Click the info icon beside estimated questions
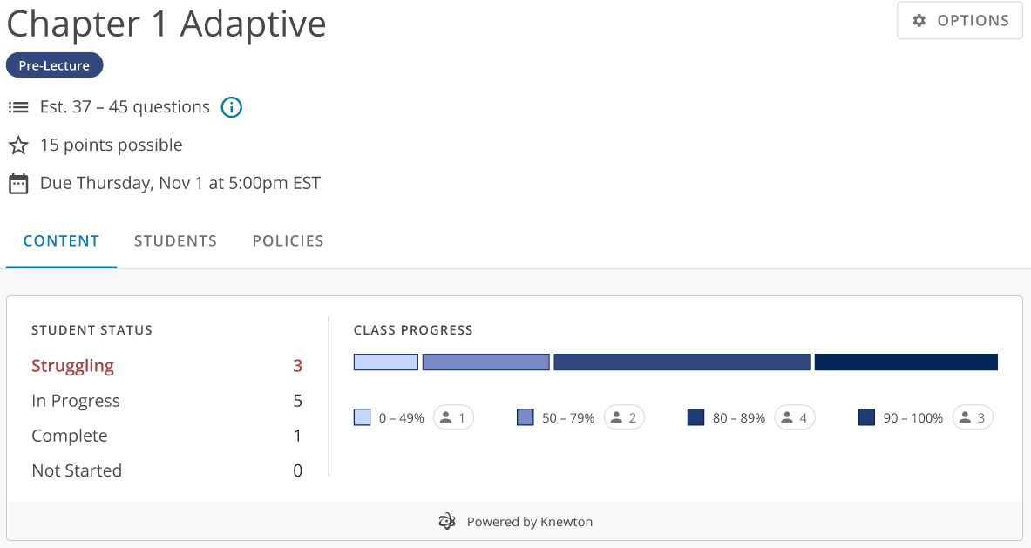The image size is (1031, 548). 231,107
